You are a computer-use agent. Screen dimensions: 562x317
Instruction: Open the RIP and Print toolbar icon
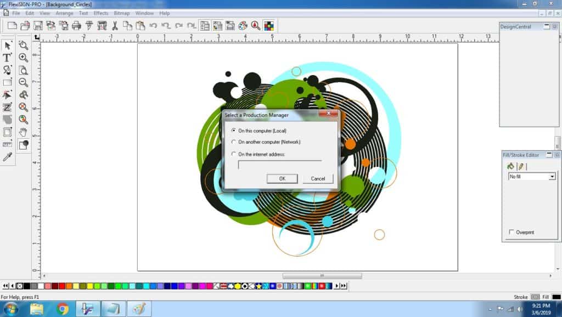(102, 26)
